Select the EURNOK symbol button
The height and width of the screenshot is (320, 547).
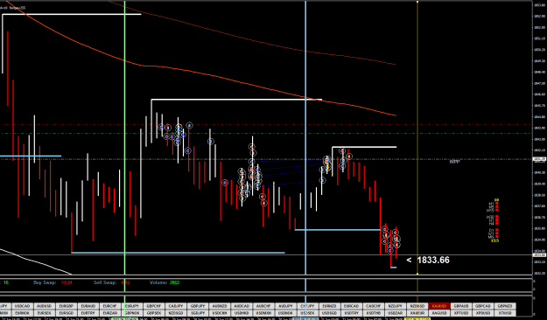click(23, 313)
